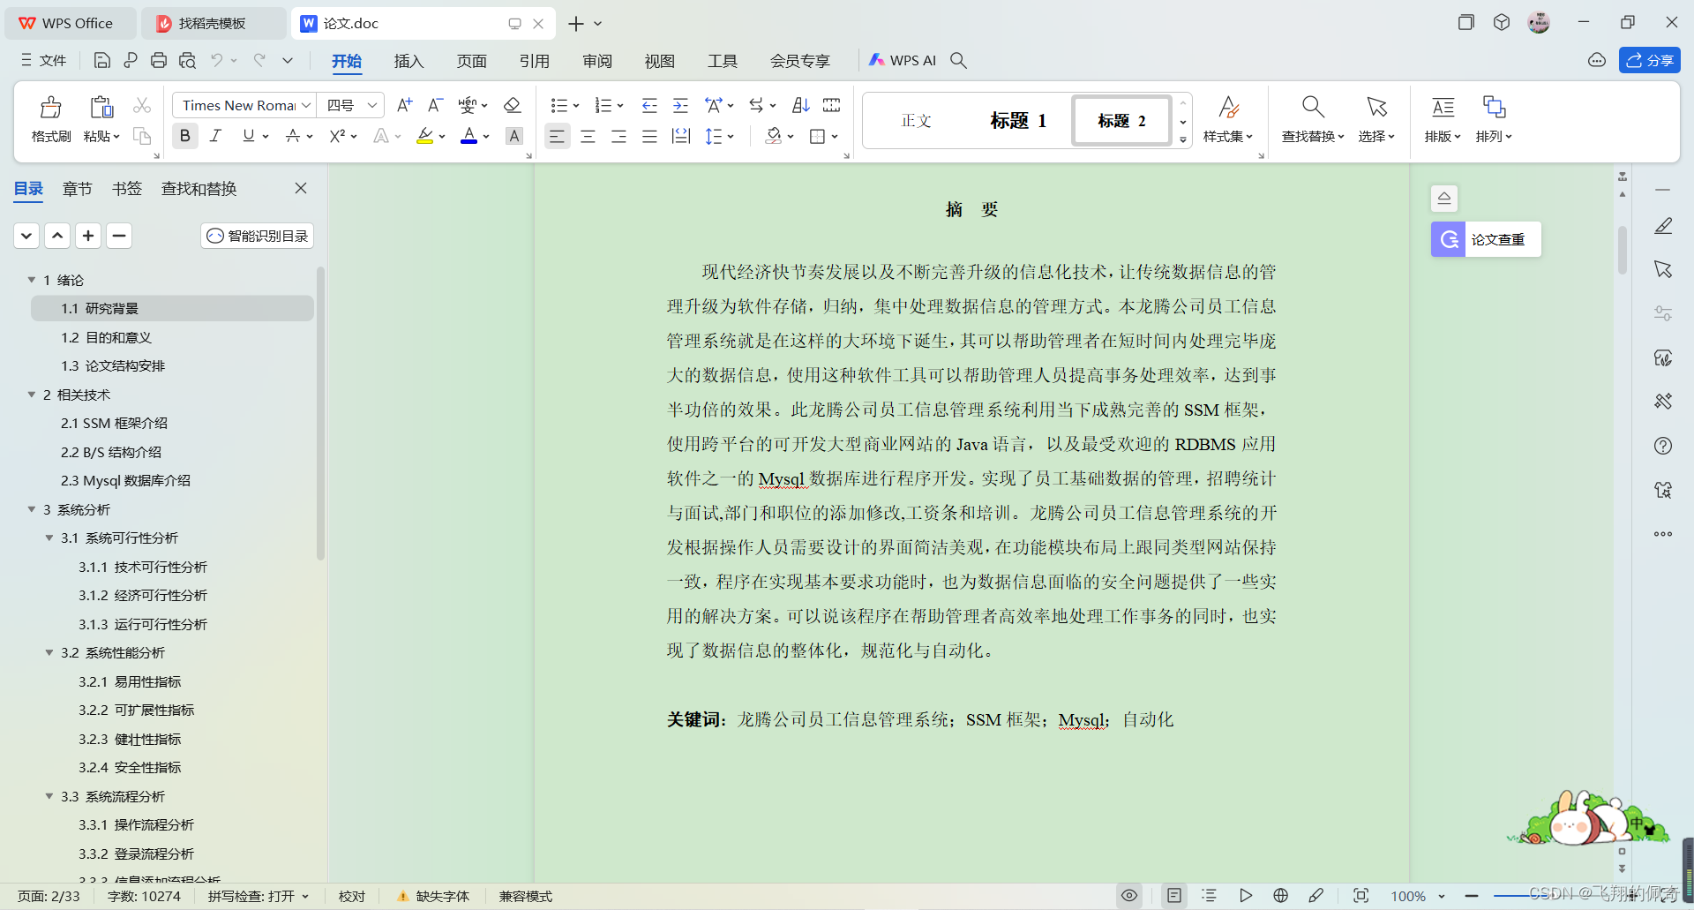This screenshot has width=1694, height=910.
Task: Expand the styles gallery more arrow
Action: click(1183, 139)
